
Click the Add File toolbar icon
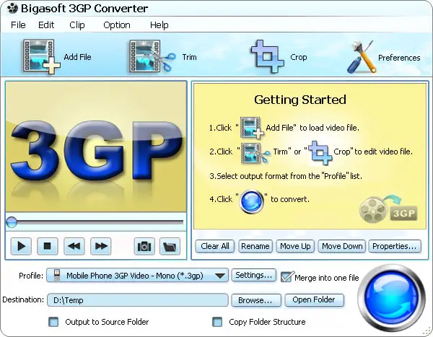41,56
